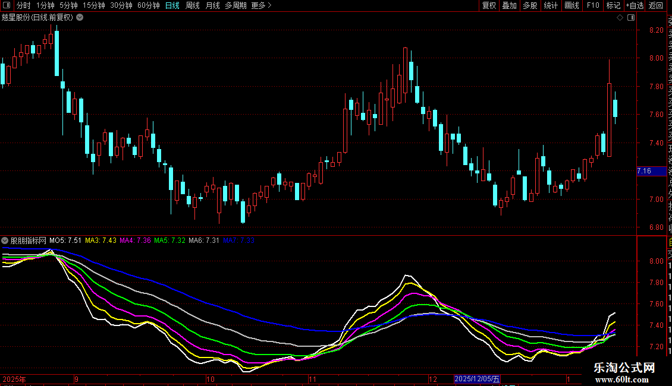Image resolution: width=672 pixels, height=386 pixels.
Task: Expand 更多 to show more periods
Action: (x=261, y=5)
